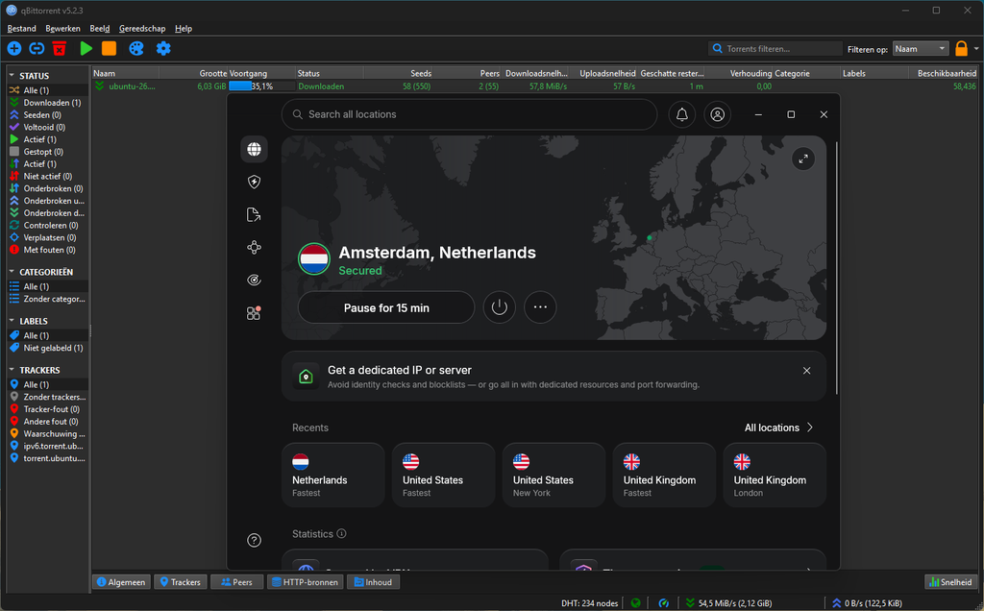Click the alternative speed limits icon in the status bar
Screen dimensions: 984x611
click(x=663, y=603)
